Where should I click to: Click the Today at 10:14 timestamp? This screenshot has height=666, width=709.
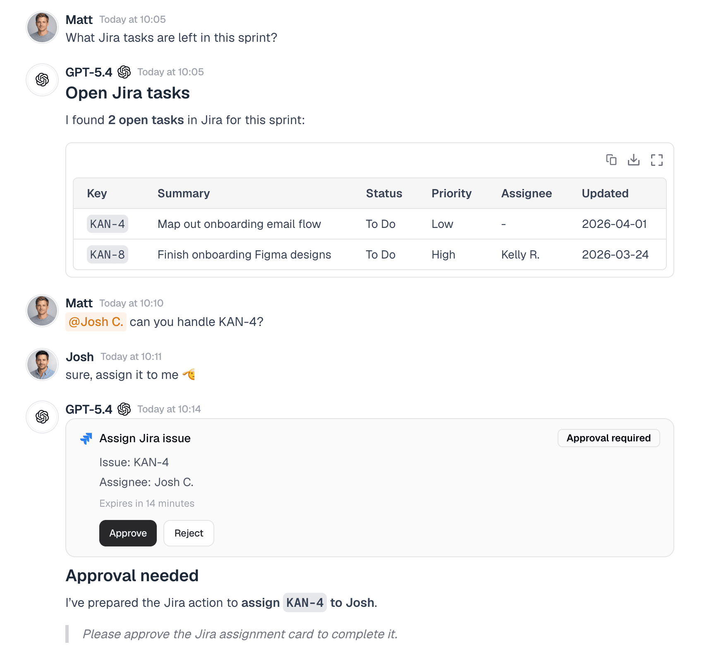click(x=168, y=409)
